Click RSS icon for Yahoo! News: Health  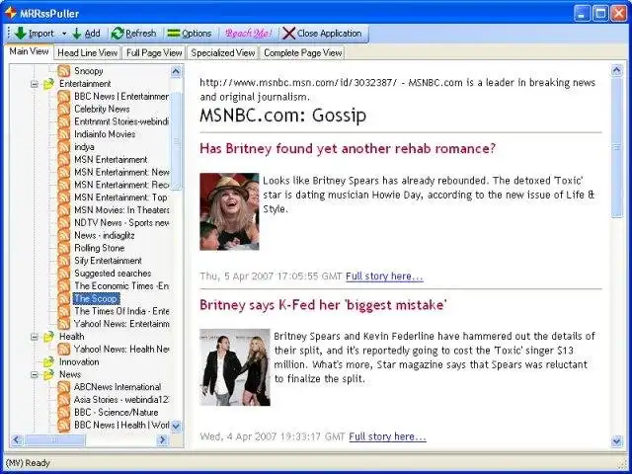point(63,349)
